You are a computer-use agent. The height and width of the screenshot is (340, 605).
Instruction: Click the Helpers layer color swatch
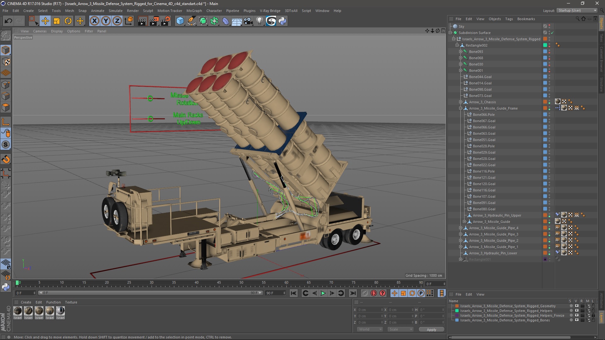click(x=457, y=311)
